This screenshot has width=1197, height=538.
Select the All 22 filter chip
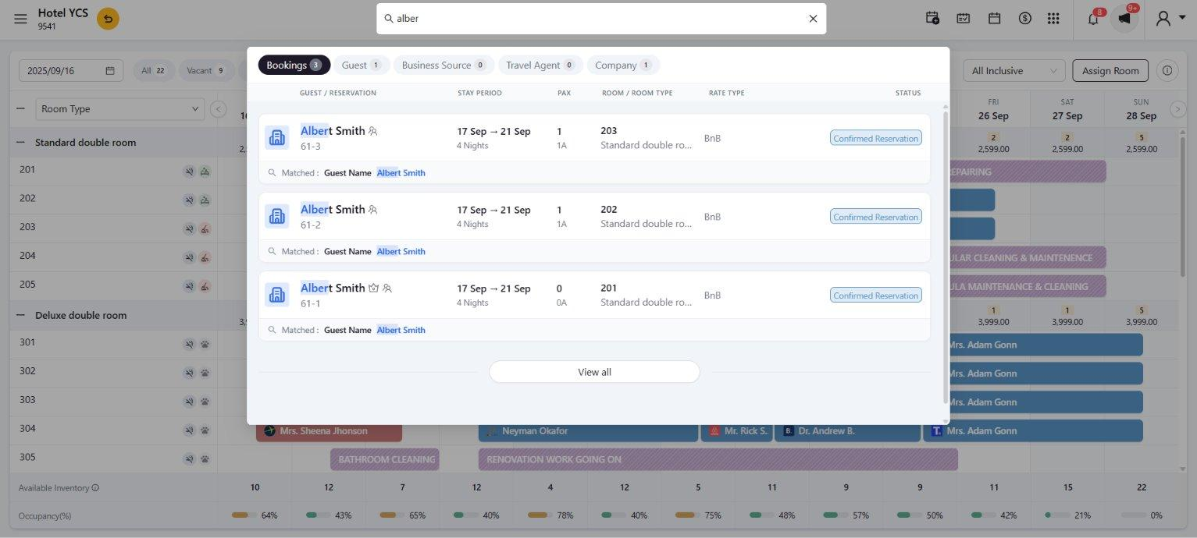coord(153,70)
